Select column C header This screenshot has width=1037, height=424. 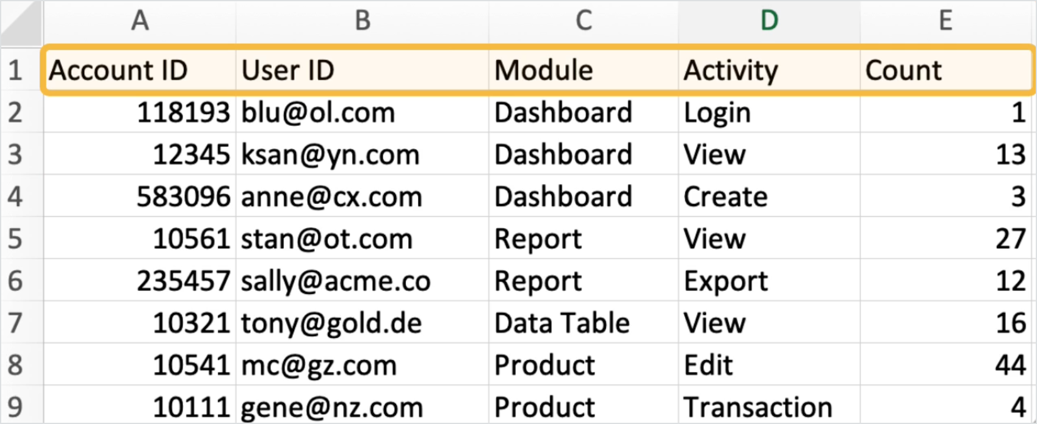pos(584,21)
